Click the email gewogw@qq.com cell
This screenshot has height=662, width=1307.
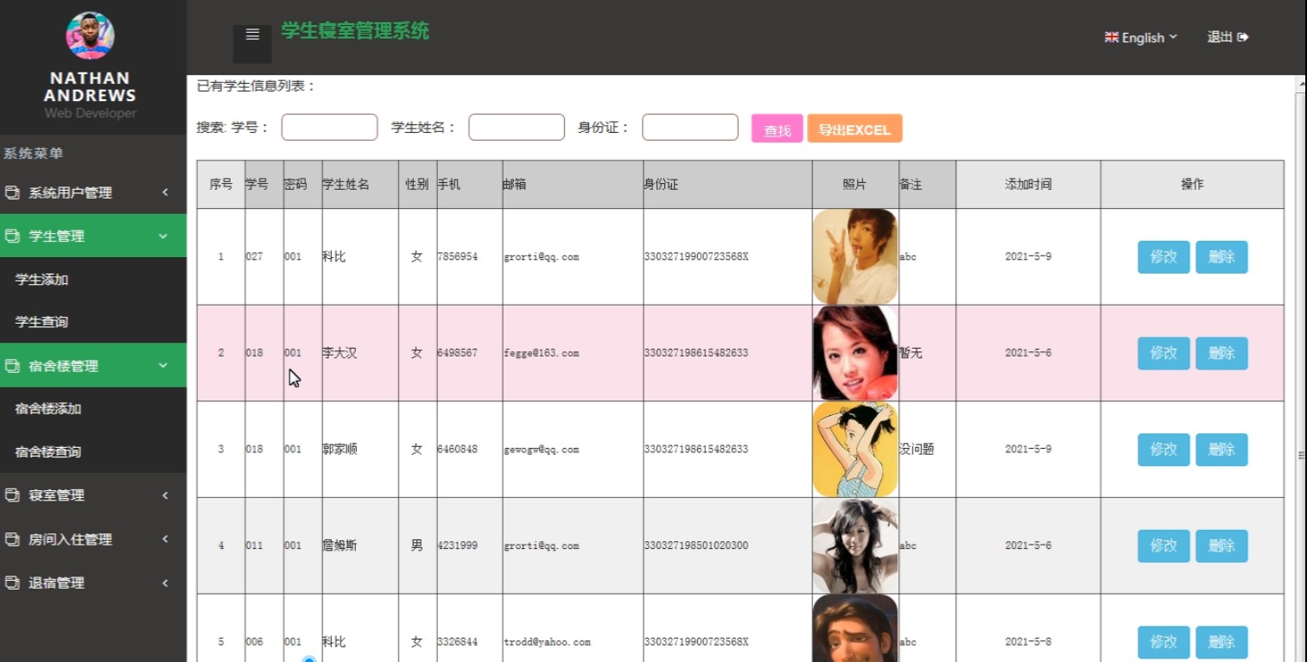coord(573,450)
